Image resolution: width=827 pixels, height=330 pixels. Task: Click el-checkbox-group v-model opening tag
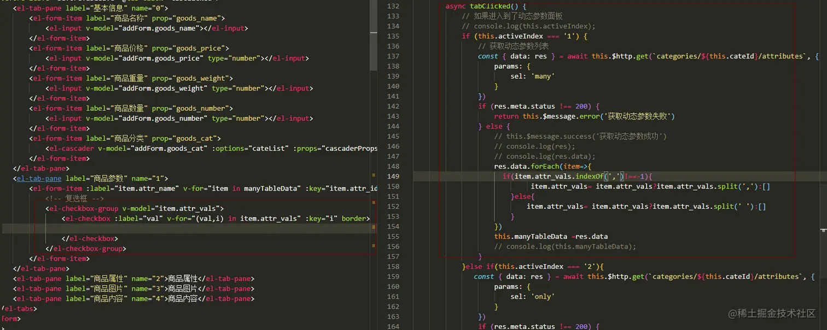pos(135,209)
